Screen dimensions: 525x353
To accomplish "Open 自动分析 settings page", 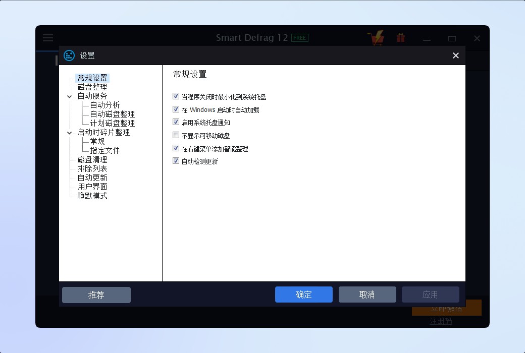I will pyautogui.click(x=105, y=105).
